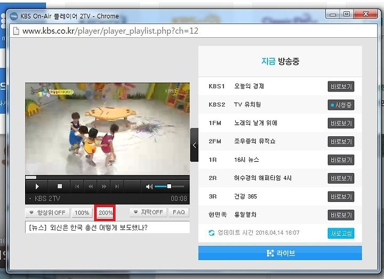Click the refresh arrows icon beside update time

212,233
